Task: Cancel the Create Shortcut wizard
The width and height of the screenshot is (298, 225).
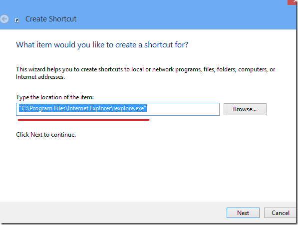Action: [281, 213]
